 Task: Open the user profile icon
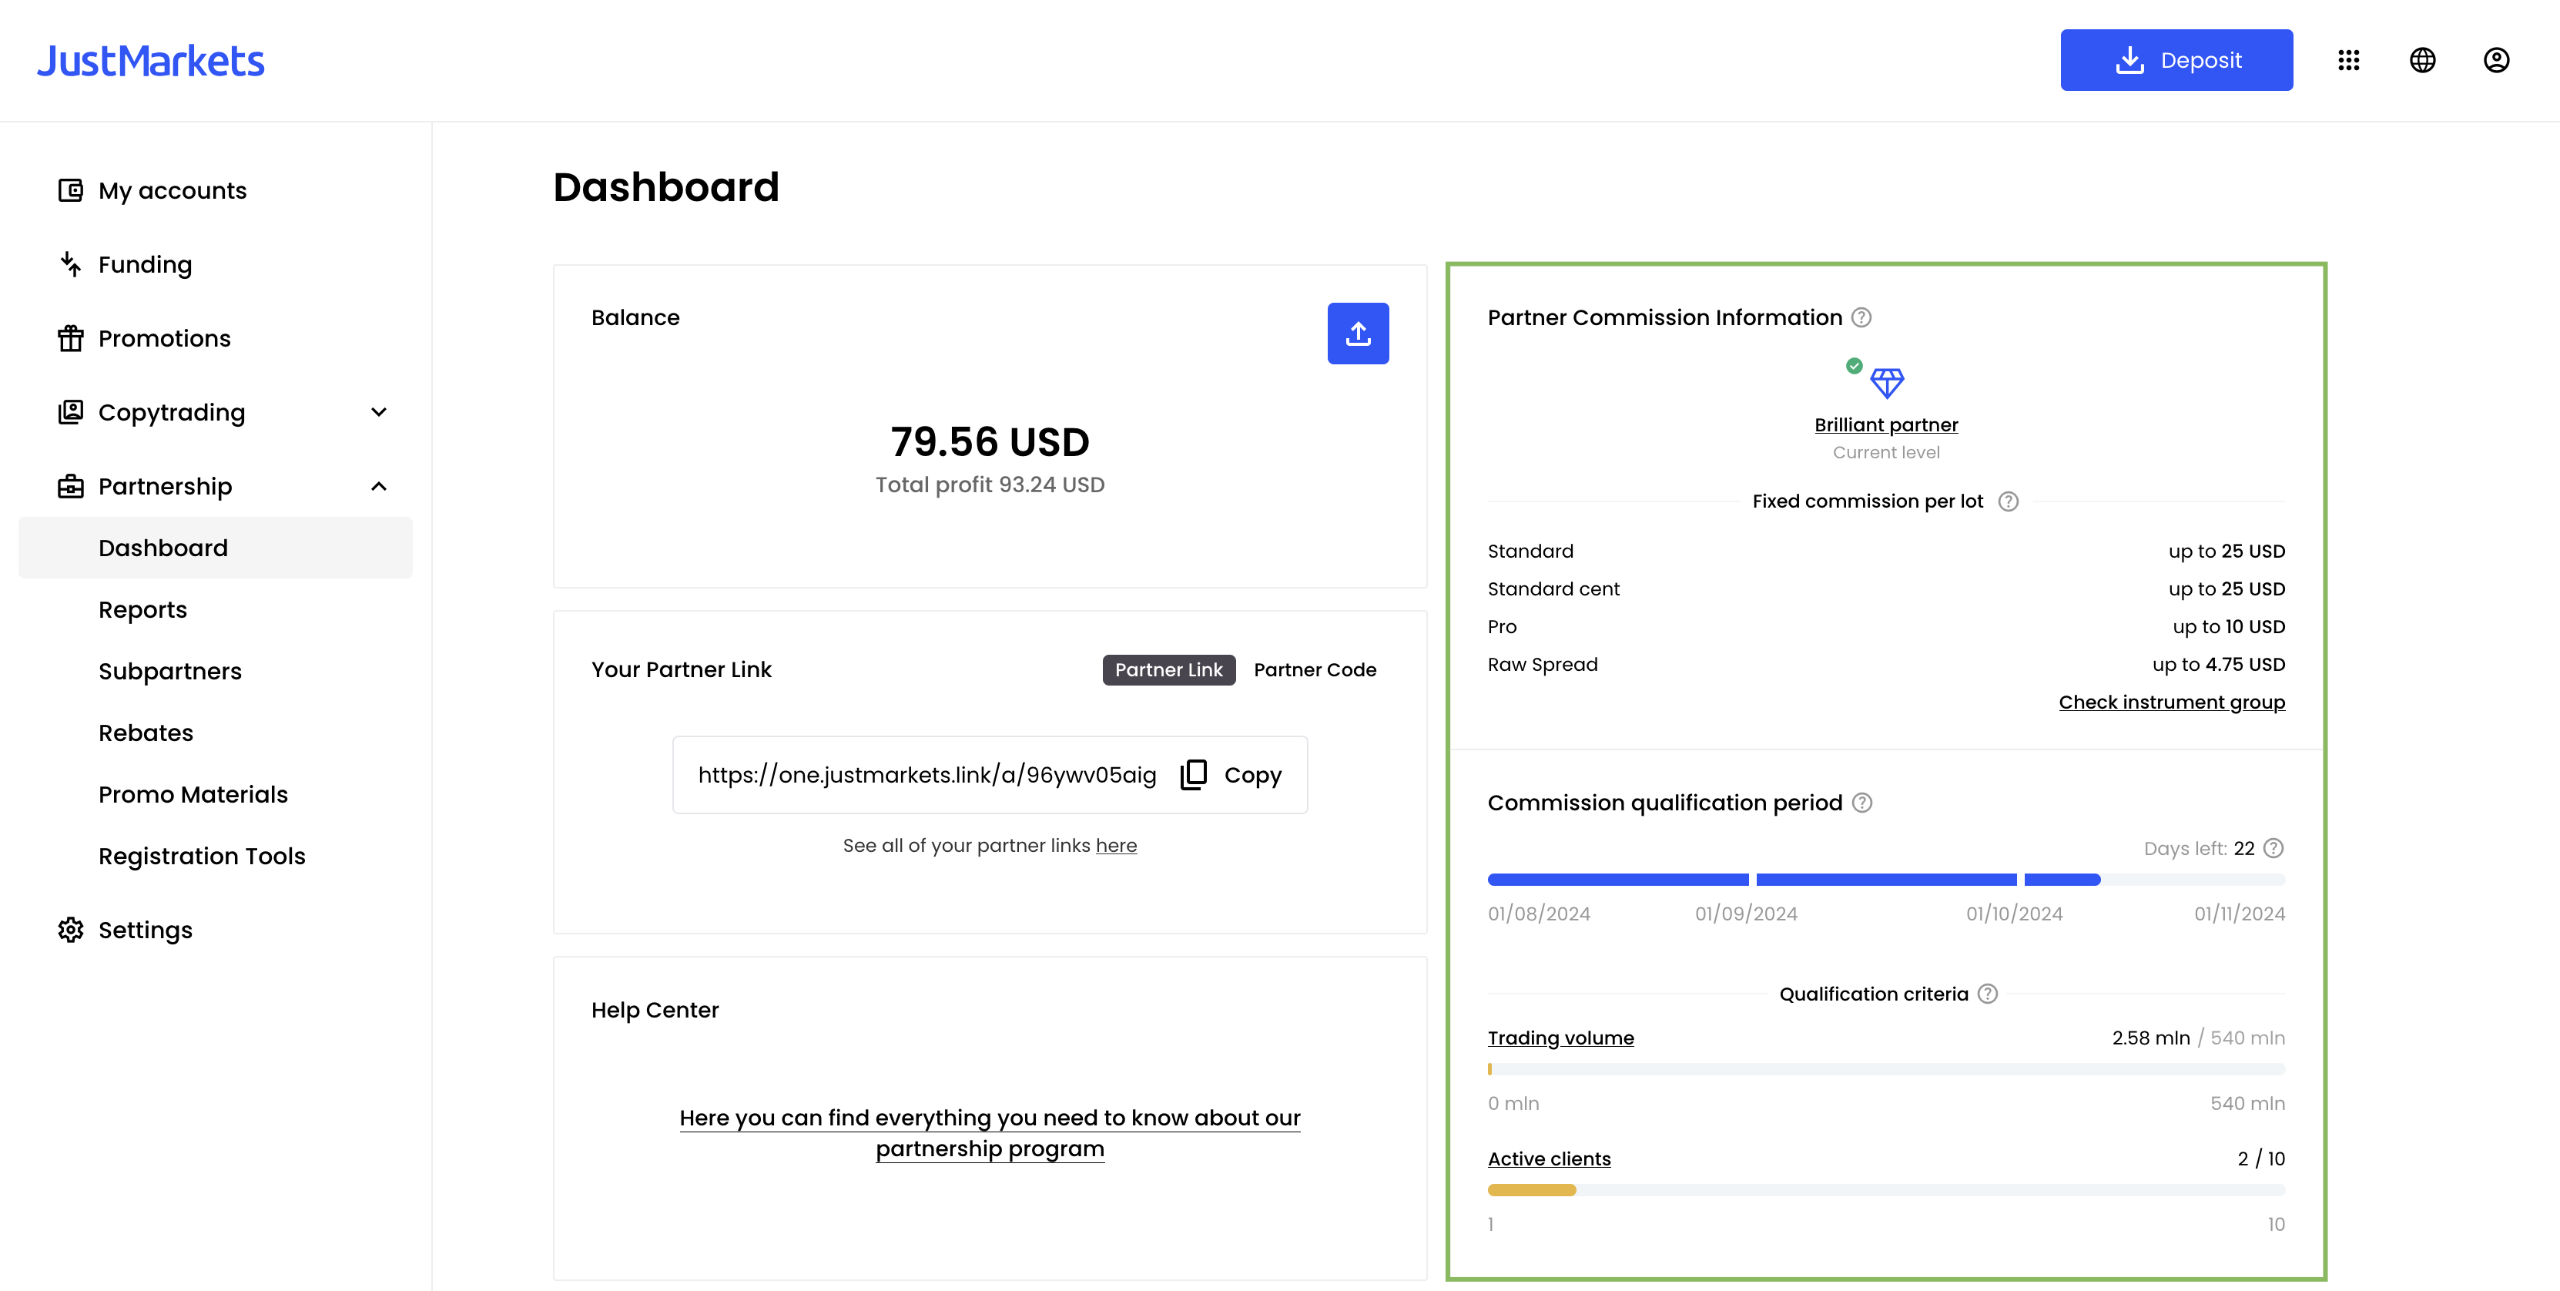pyautogui.click(x=2496, y=59)
